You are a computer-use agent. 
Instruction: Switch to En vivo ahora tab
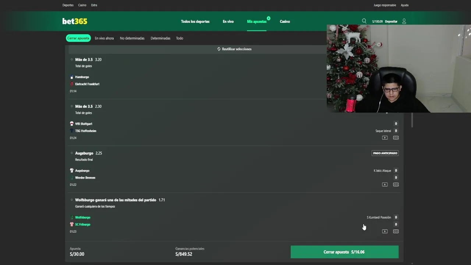pos(104,38)
